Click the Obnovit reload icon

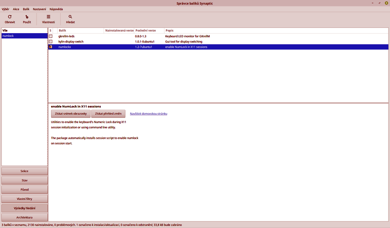[x=9, y=17]
